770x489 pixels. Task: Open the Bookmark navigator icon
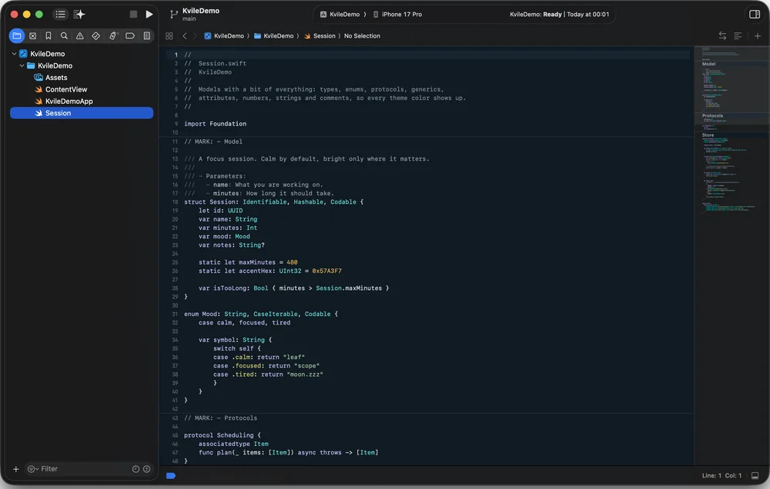click(48, 36)
